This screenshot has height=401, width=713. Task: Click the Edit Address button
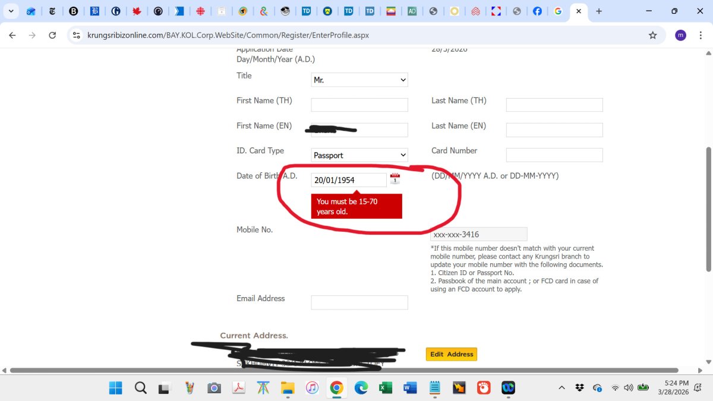[452, 354]
